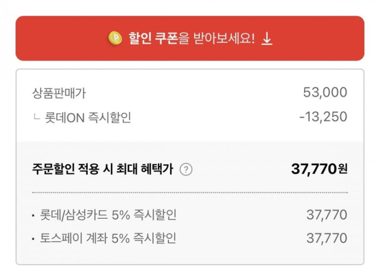
Task: Select the 상품판매가 label
Action: [59, 93]
